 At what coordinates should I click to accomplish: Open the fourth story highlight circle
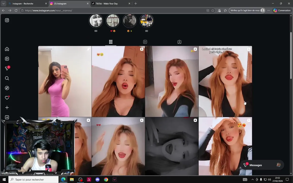(146, 21)
